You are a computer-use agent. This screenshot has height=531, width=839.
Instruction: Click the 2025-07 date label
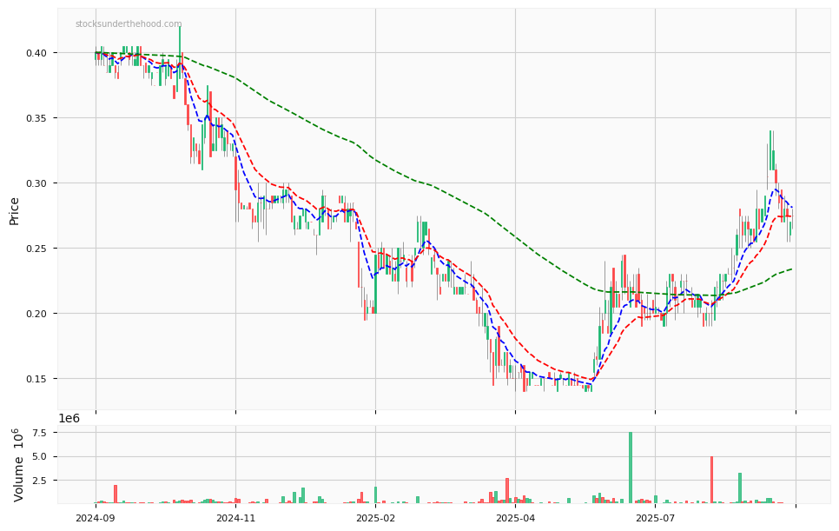pyautogui.click(x=656, y=518)
